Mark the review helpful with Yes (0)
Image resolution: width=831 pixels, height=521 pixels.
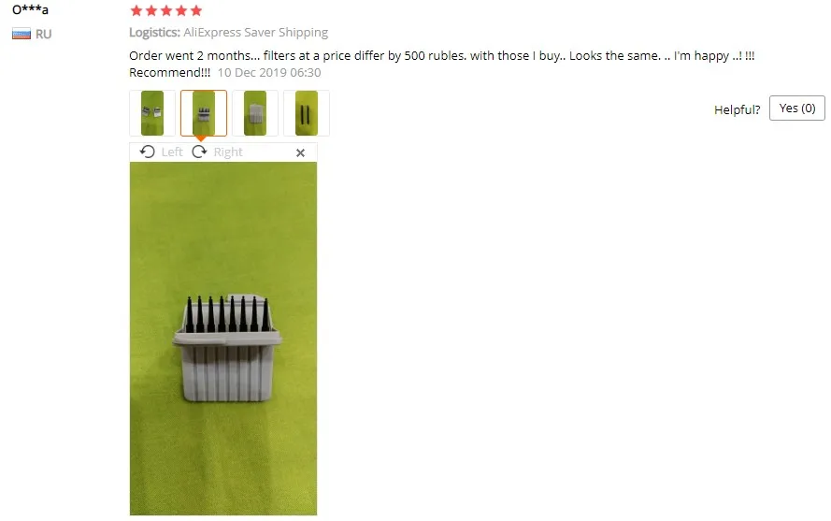click(x=797, y=109)
